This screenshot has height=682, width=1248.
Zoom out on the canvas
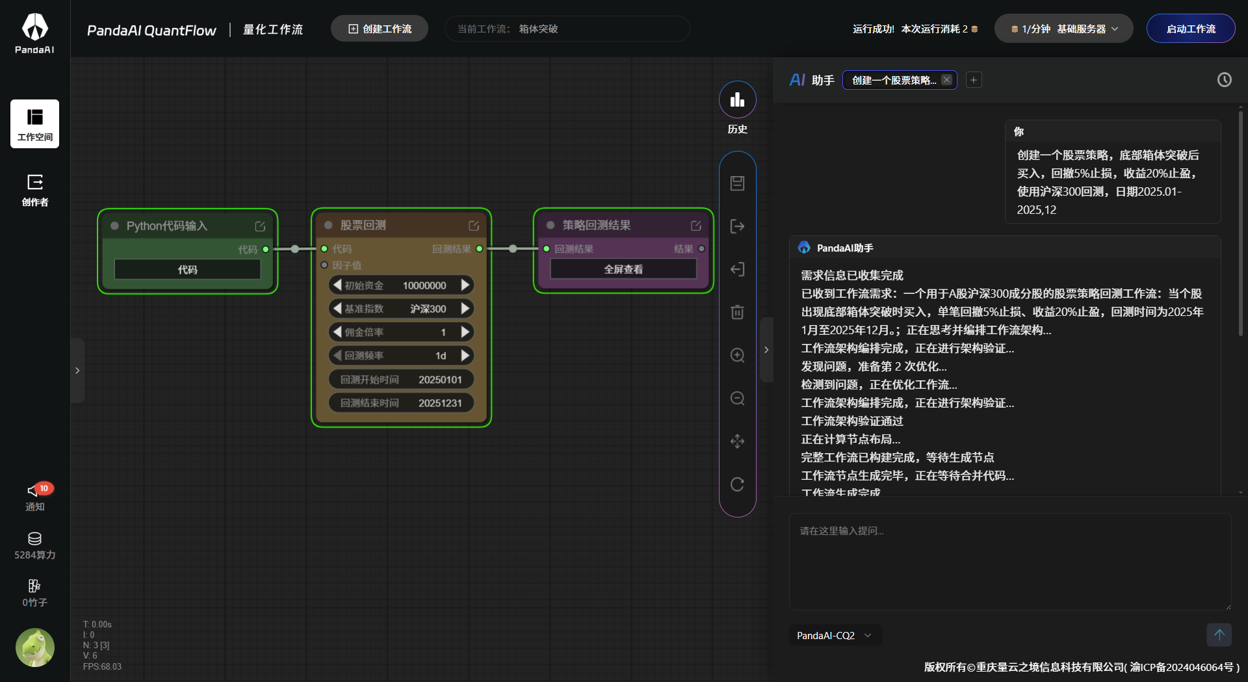(x=737, y=398)
